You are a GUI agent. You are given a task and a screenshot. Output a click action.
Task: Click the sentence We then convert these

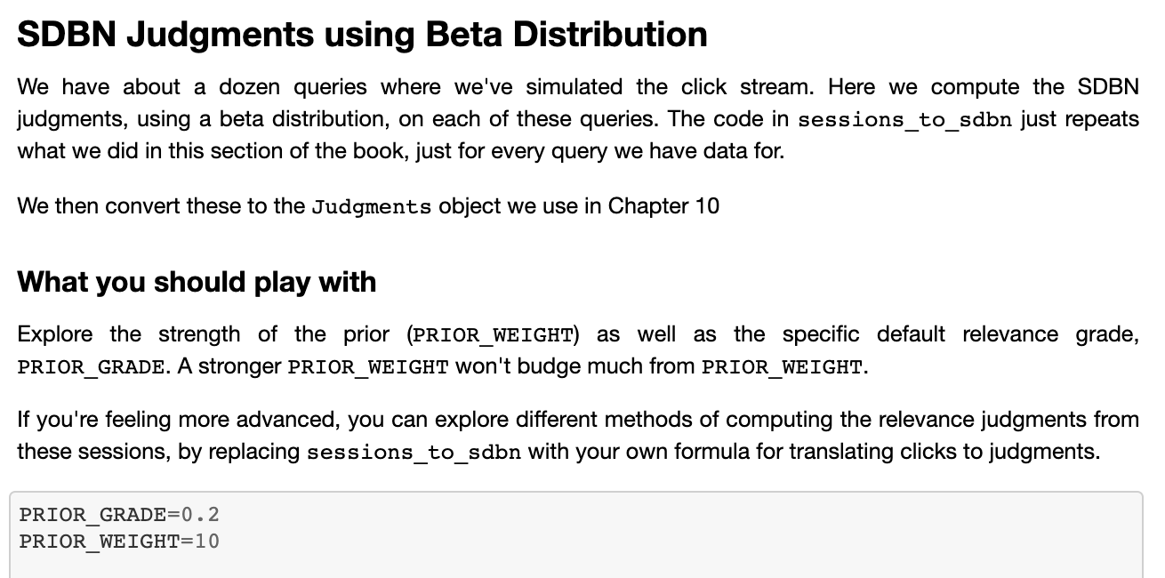pyautogui.click(x=368, y=206)
